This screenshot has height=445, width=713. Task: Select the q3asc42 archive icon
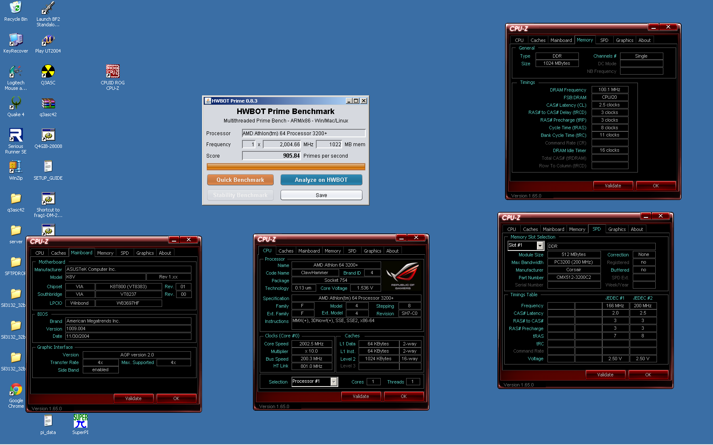[x=48, y=103]
